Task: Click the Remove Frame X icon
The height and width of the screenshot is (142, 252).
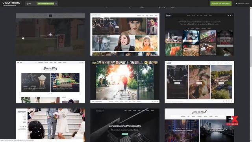Action: pos(236,4)
